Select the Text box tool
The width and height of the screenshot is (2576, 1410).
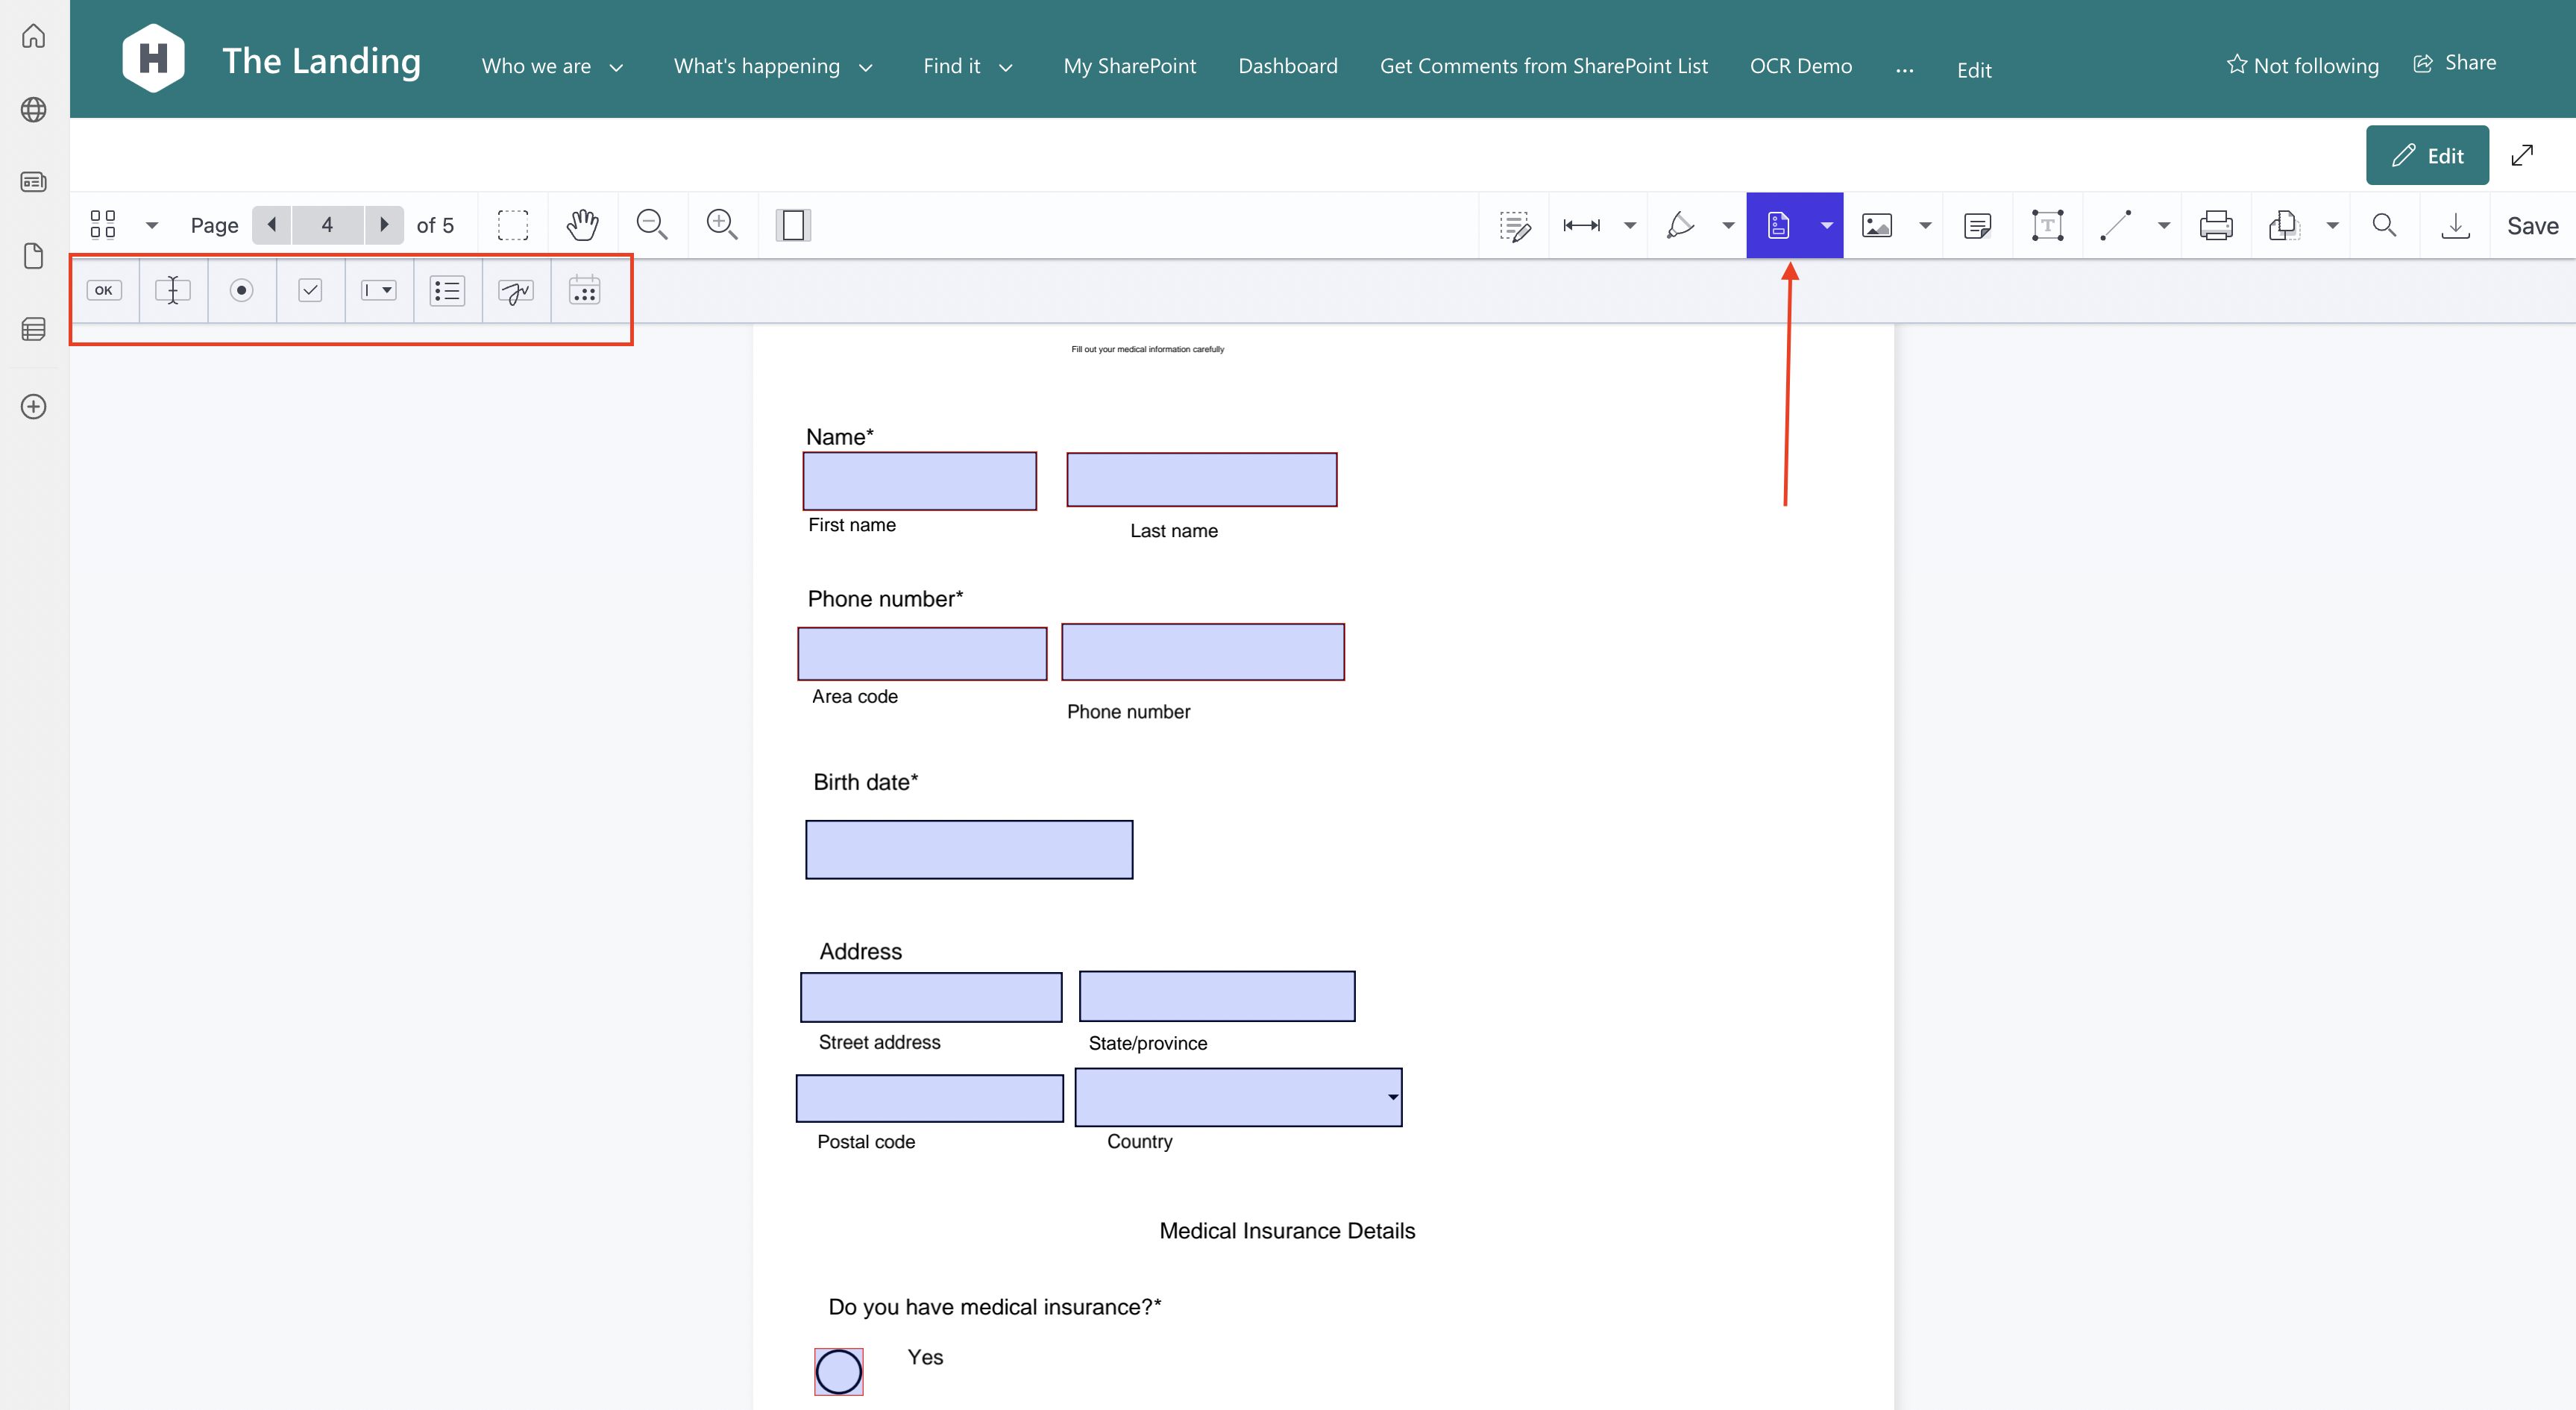(x=2047, y=224)
